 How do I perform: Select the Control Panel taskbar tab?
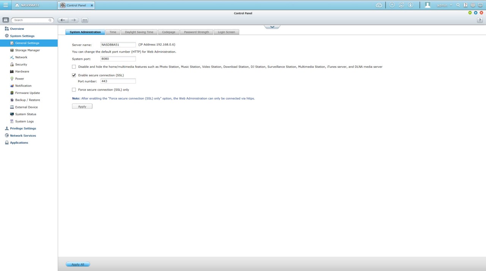pyautogui.click(x=76, y=5)
